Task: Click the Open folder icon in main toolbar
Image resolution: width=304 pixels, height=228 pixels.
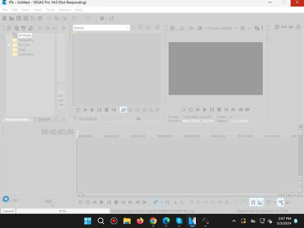Action: [x=12, y=18]
